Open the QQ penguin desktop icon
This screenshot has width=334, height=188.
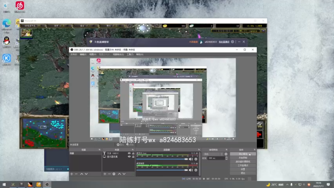coord(7,41)
